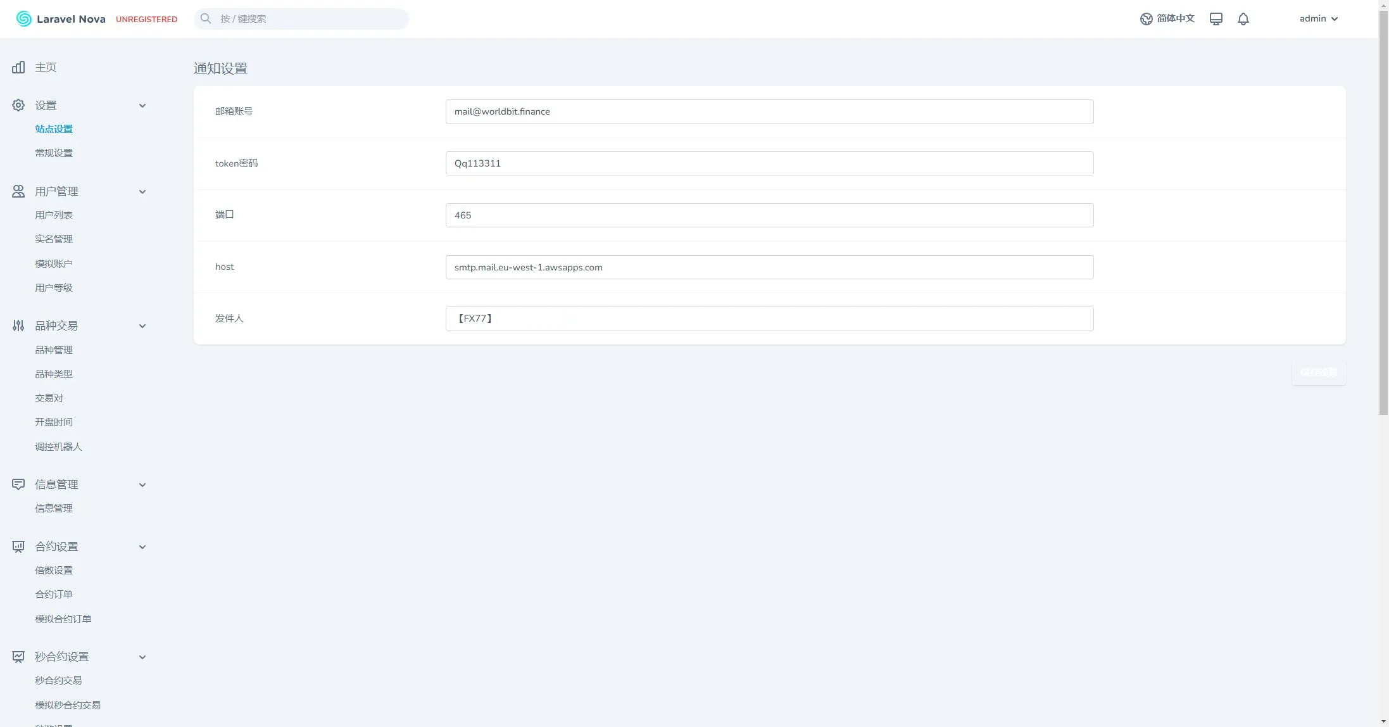This screenshot has width=1389, height=727.
Task: Click the Laravel Nova logo icon
Action: click(23, 19)
